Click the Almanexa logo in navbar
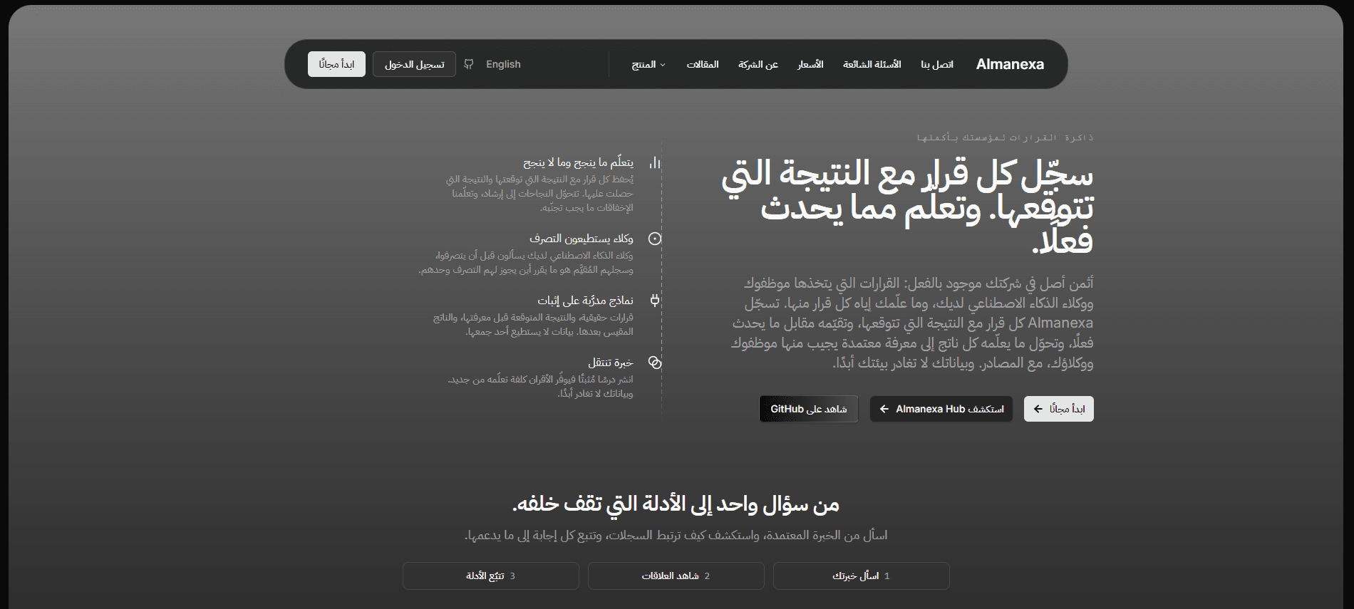 tap(1010, 64)
